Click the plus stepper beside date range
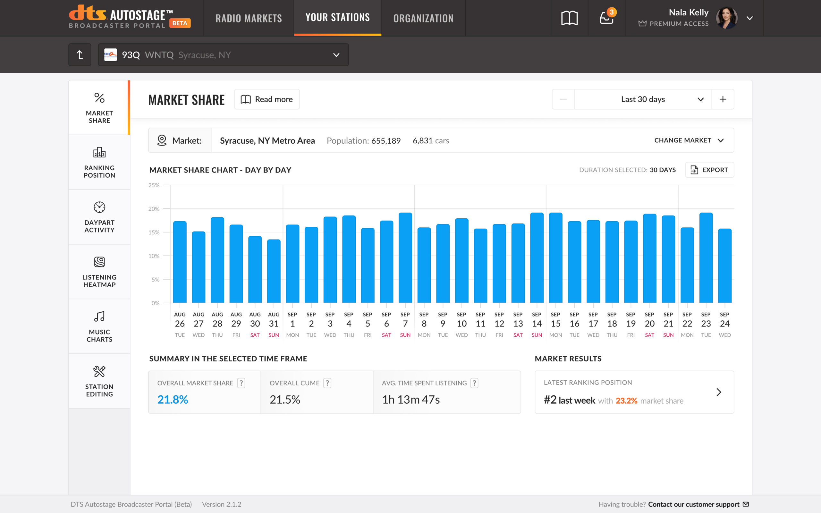The width and height of the screenshot is (821, 513). coord(723,99)
